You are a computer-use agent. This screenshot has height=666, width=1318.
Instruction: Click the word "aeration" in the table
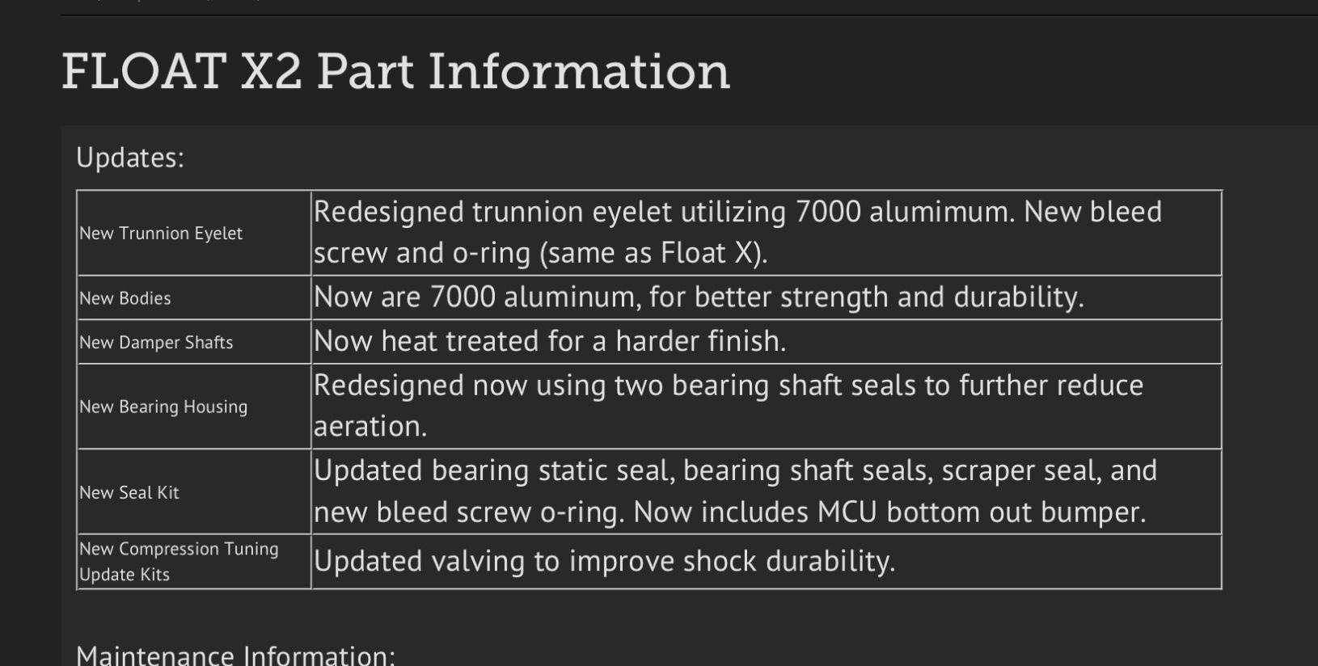click(x=370, y=426)
